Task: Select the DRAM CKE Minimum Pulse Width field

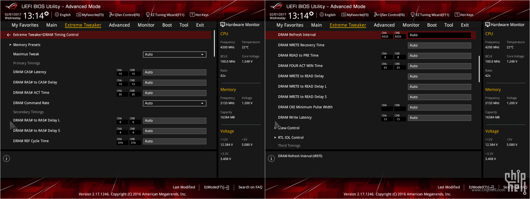Action: [x=440, y=107]
